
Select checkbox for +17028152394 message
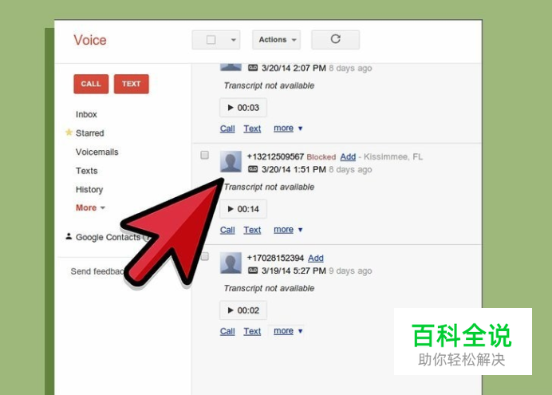click(205, 256)
